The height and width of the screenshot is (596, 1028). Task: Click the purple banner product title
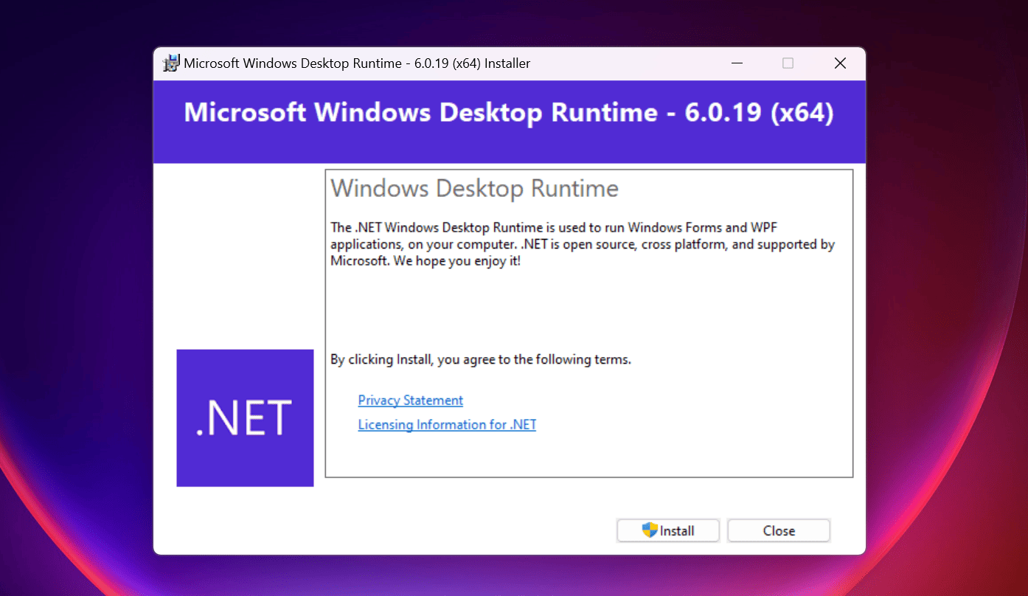click(509, 113)
